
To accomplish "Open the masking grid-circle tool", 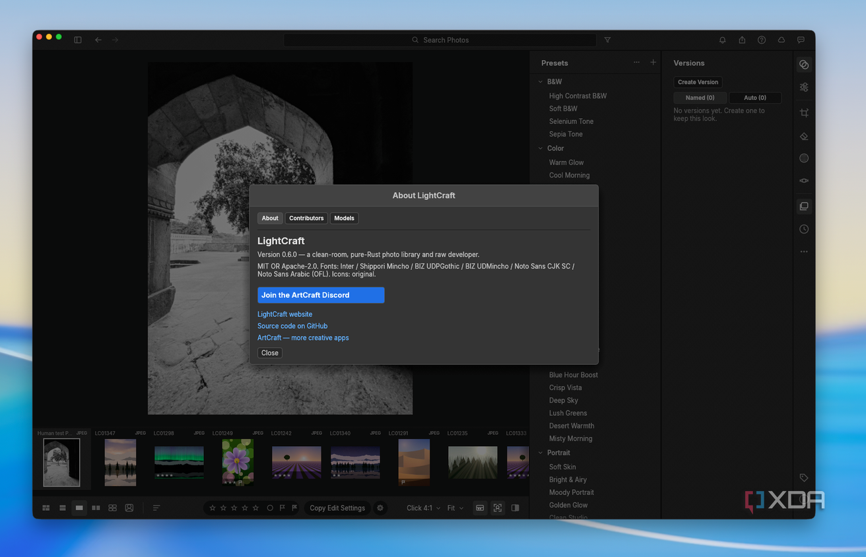I will [x=804, y=158].
